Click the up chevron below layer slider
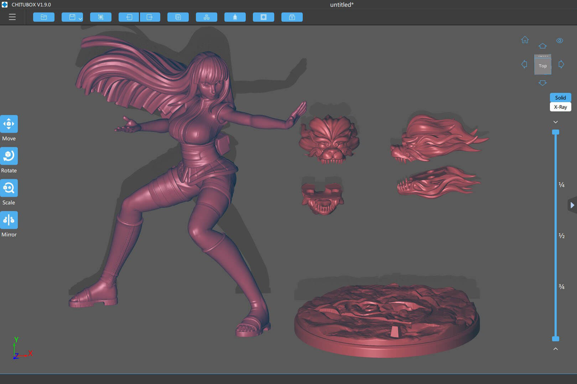The width and height of the screenshot is (577, 384). [556, 349]
